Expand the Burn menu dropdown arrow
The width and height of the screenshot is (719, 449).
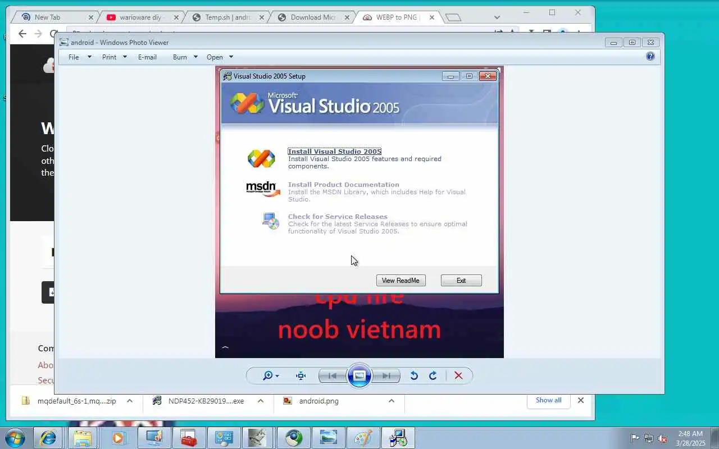point(195,57)
